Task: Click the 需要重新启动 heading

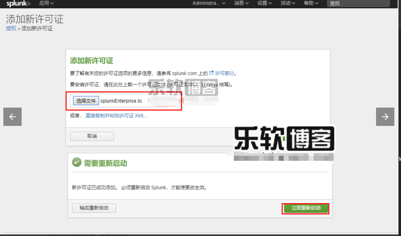Action: point(105,163)
